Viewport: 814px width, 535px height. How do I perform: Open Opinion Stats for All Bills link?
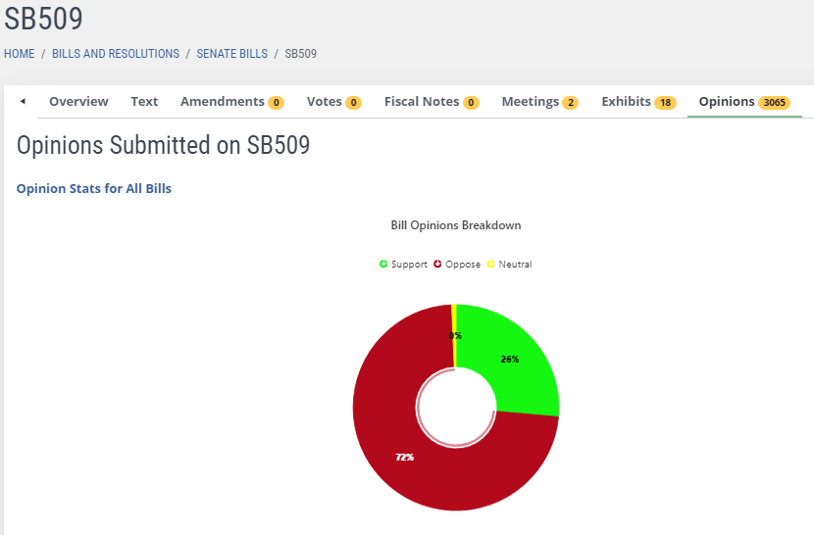pos(94,188)
